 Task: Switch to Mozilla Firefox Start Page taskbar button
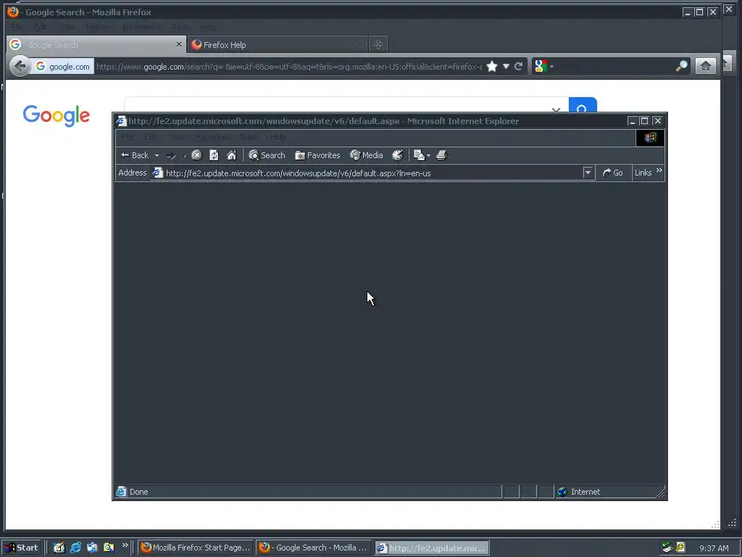click(x=196, y=548)
